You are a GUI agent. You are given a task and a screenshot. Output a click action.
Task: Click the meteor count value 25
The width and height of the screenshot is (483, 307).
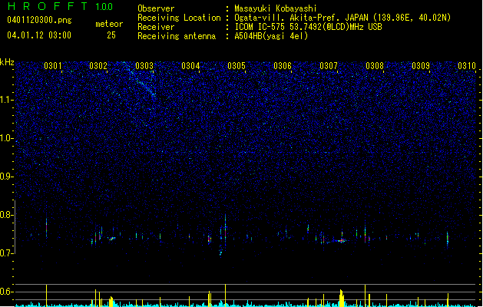click(x=111, y=35)
